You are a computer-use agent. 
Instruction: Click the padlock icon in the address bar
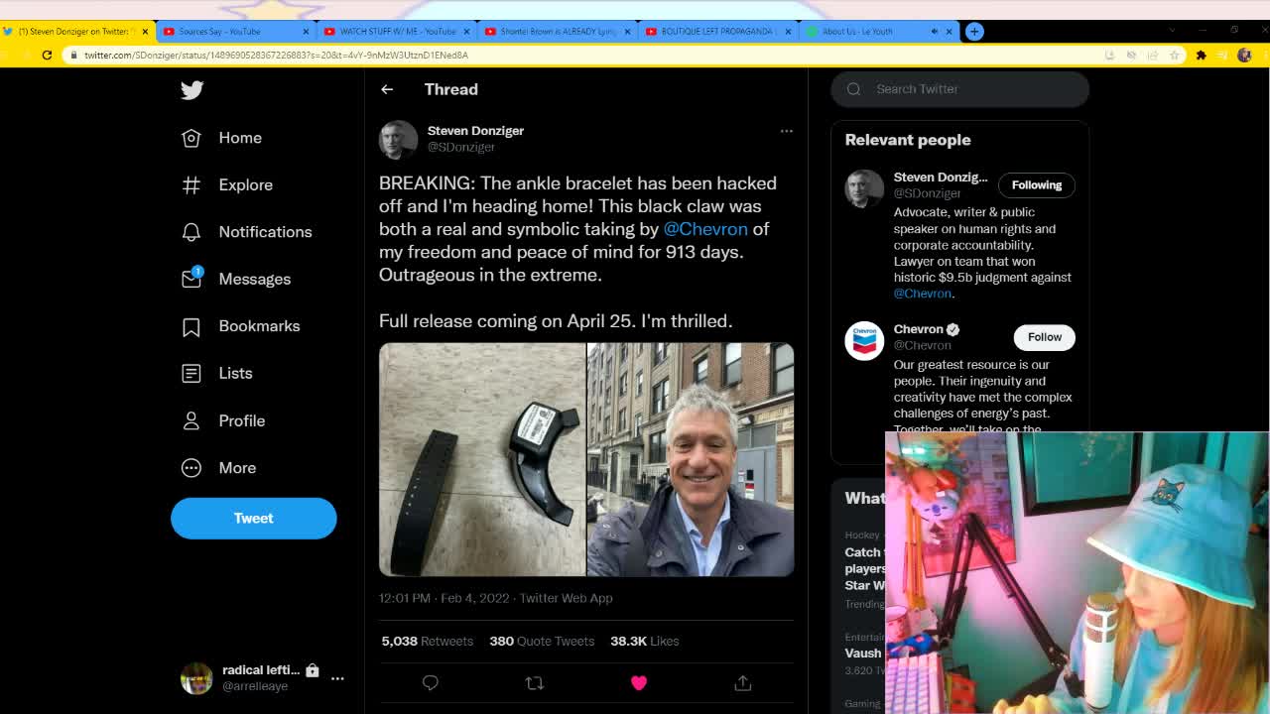coord(73,55)
